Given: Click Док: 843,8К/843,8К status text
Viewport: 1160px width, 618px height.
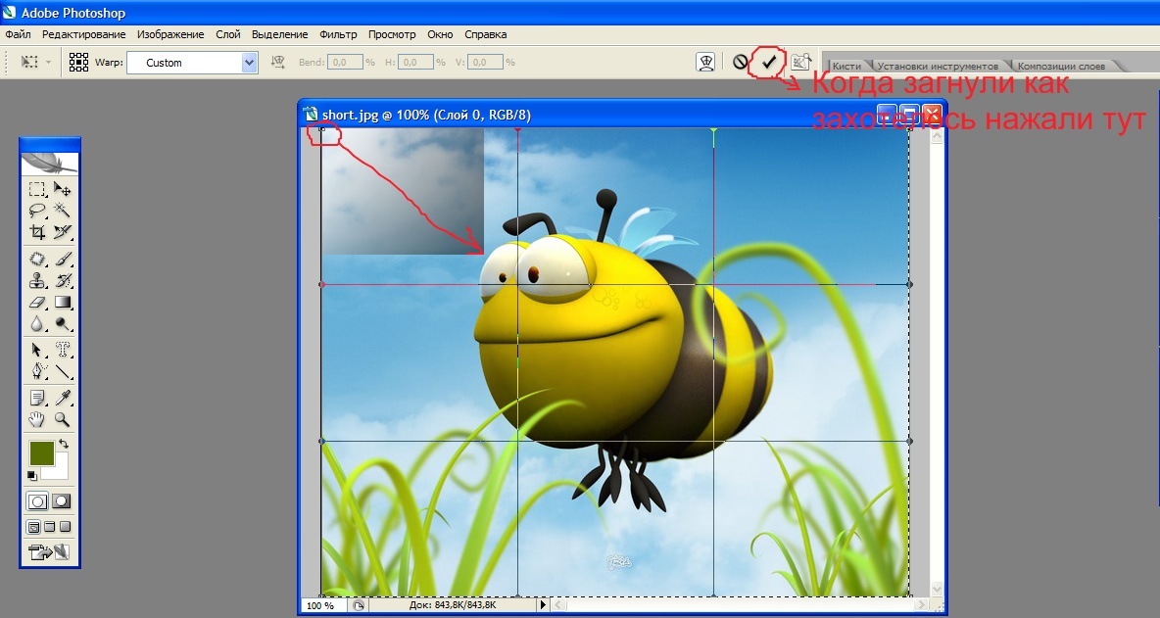Looking at the screenshot, I should (452, 604).
